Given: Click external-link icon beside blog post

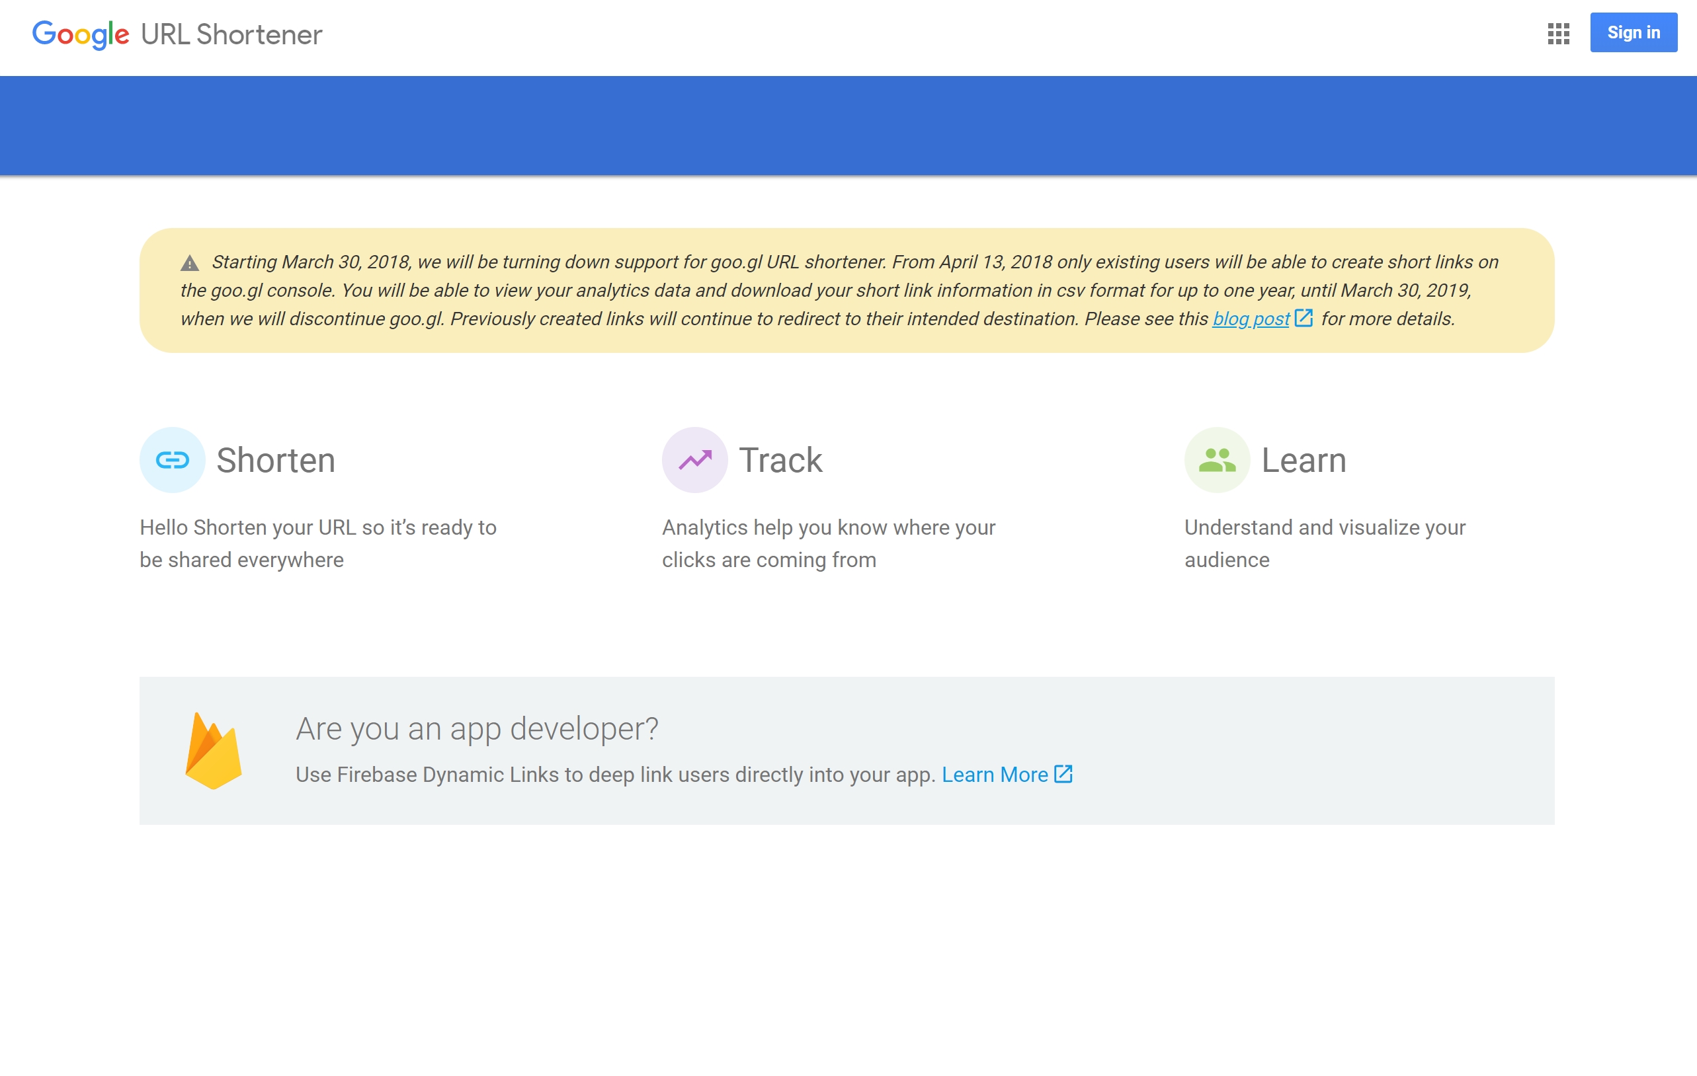Looking at the screenshot, I should 1303,319.
